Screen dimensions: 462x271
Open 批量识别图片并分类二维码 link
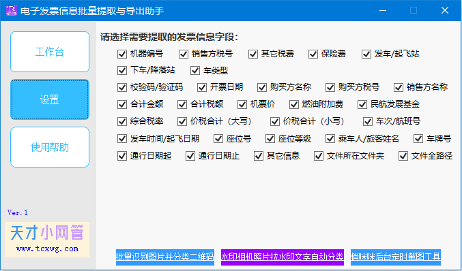point(165,257)
